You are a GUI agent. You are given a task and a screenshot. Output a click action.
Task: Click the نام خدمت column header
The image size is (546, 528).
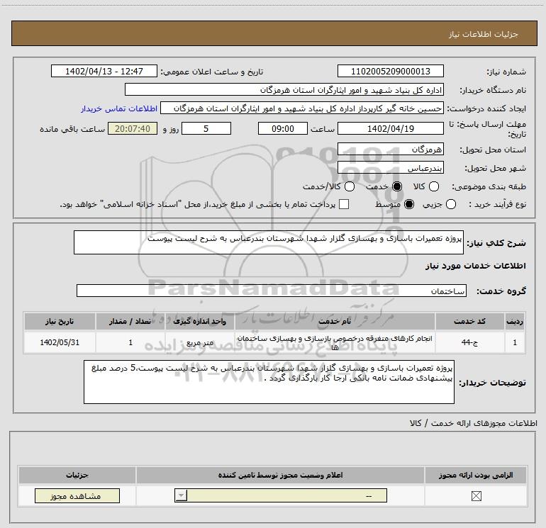point(335,321)
